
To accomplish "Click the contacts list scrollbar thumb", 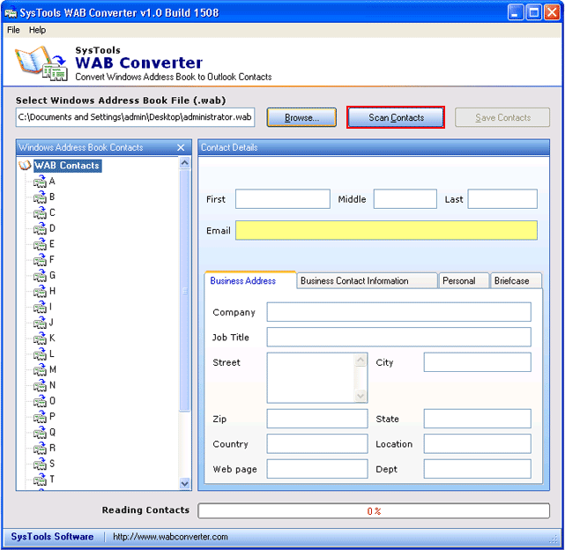I will 185,291.
